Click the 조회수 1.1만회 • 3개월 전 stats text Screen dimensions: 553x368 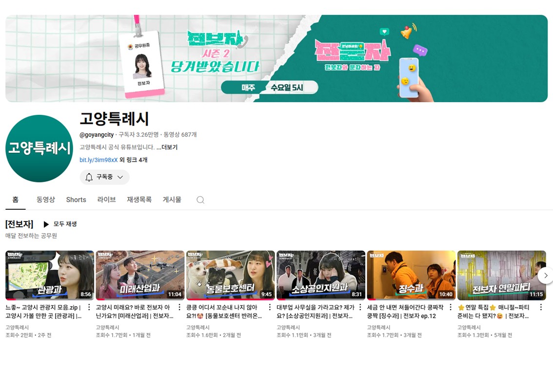click(304, 335)
